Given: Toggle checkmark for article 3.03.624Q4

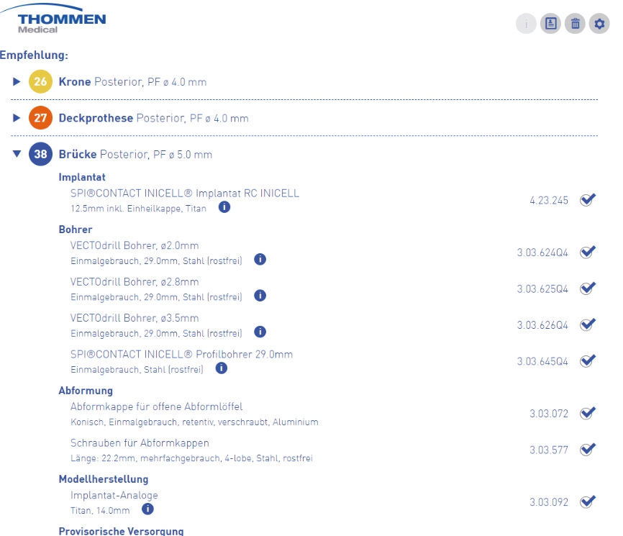Looking at the screenshot, I should point(588,252).
